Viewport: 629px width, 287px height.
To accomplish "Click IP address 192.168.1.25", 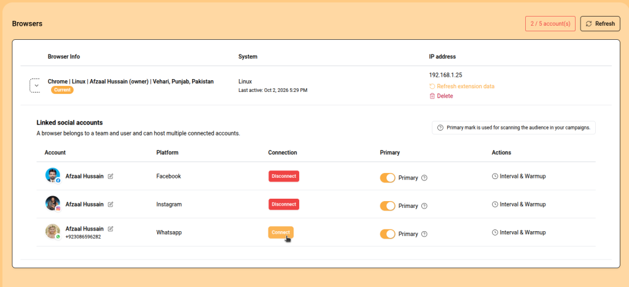I will point(445,75).
